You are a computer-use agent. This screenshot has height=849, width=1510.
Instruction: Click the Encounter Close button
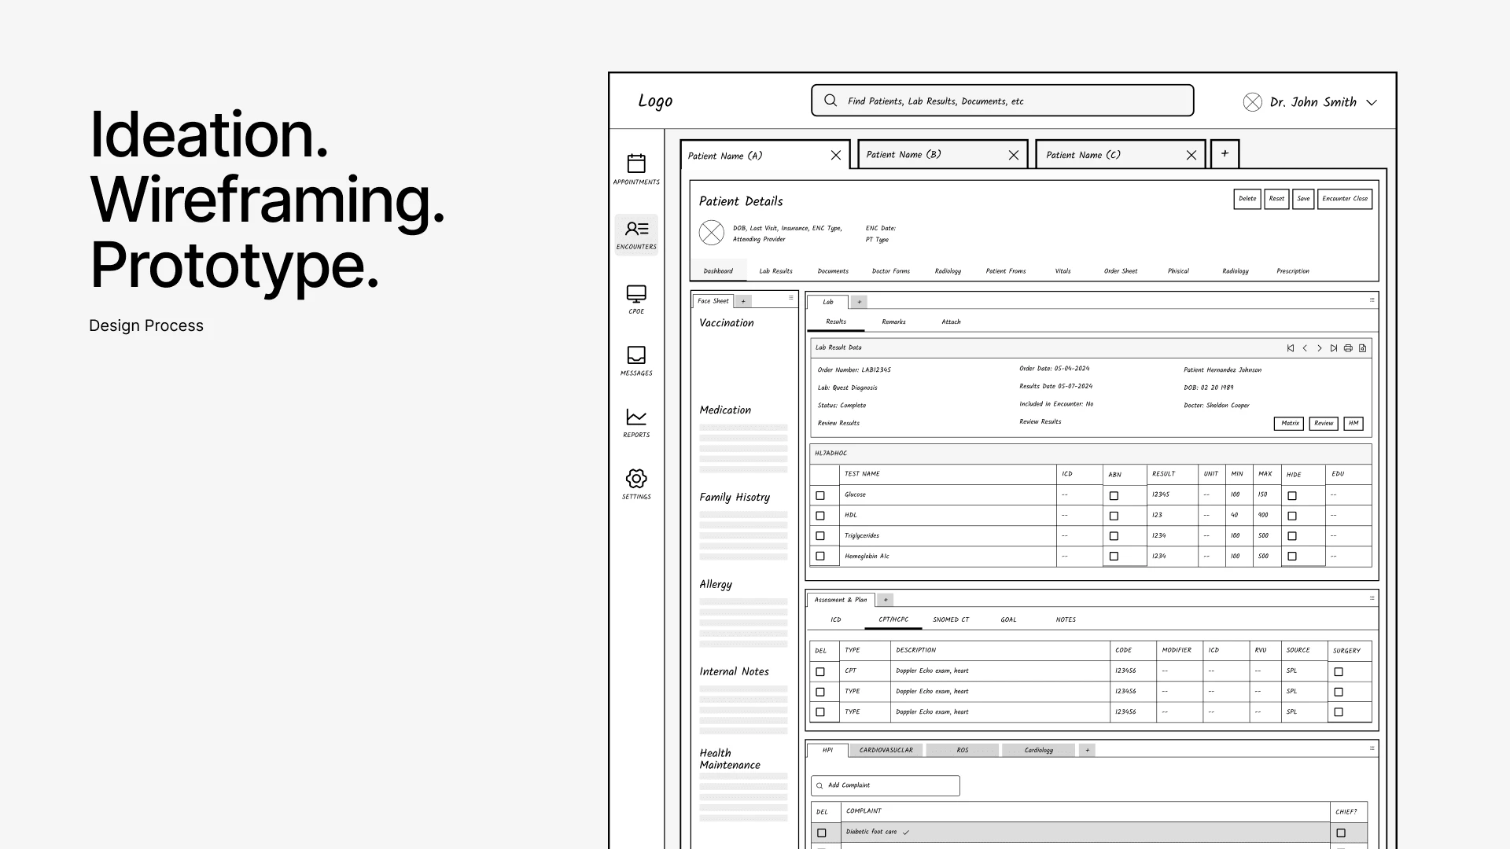coord(1345,199)
